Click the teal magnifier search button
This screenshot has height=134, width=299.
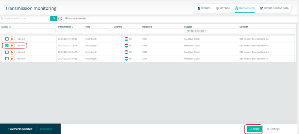pyautogui.click(x=54, y=18)
